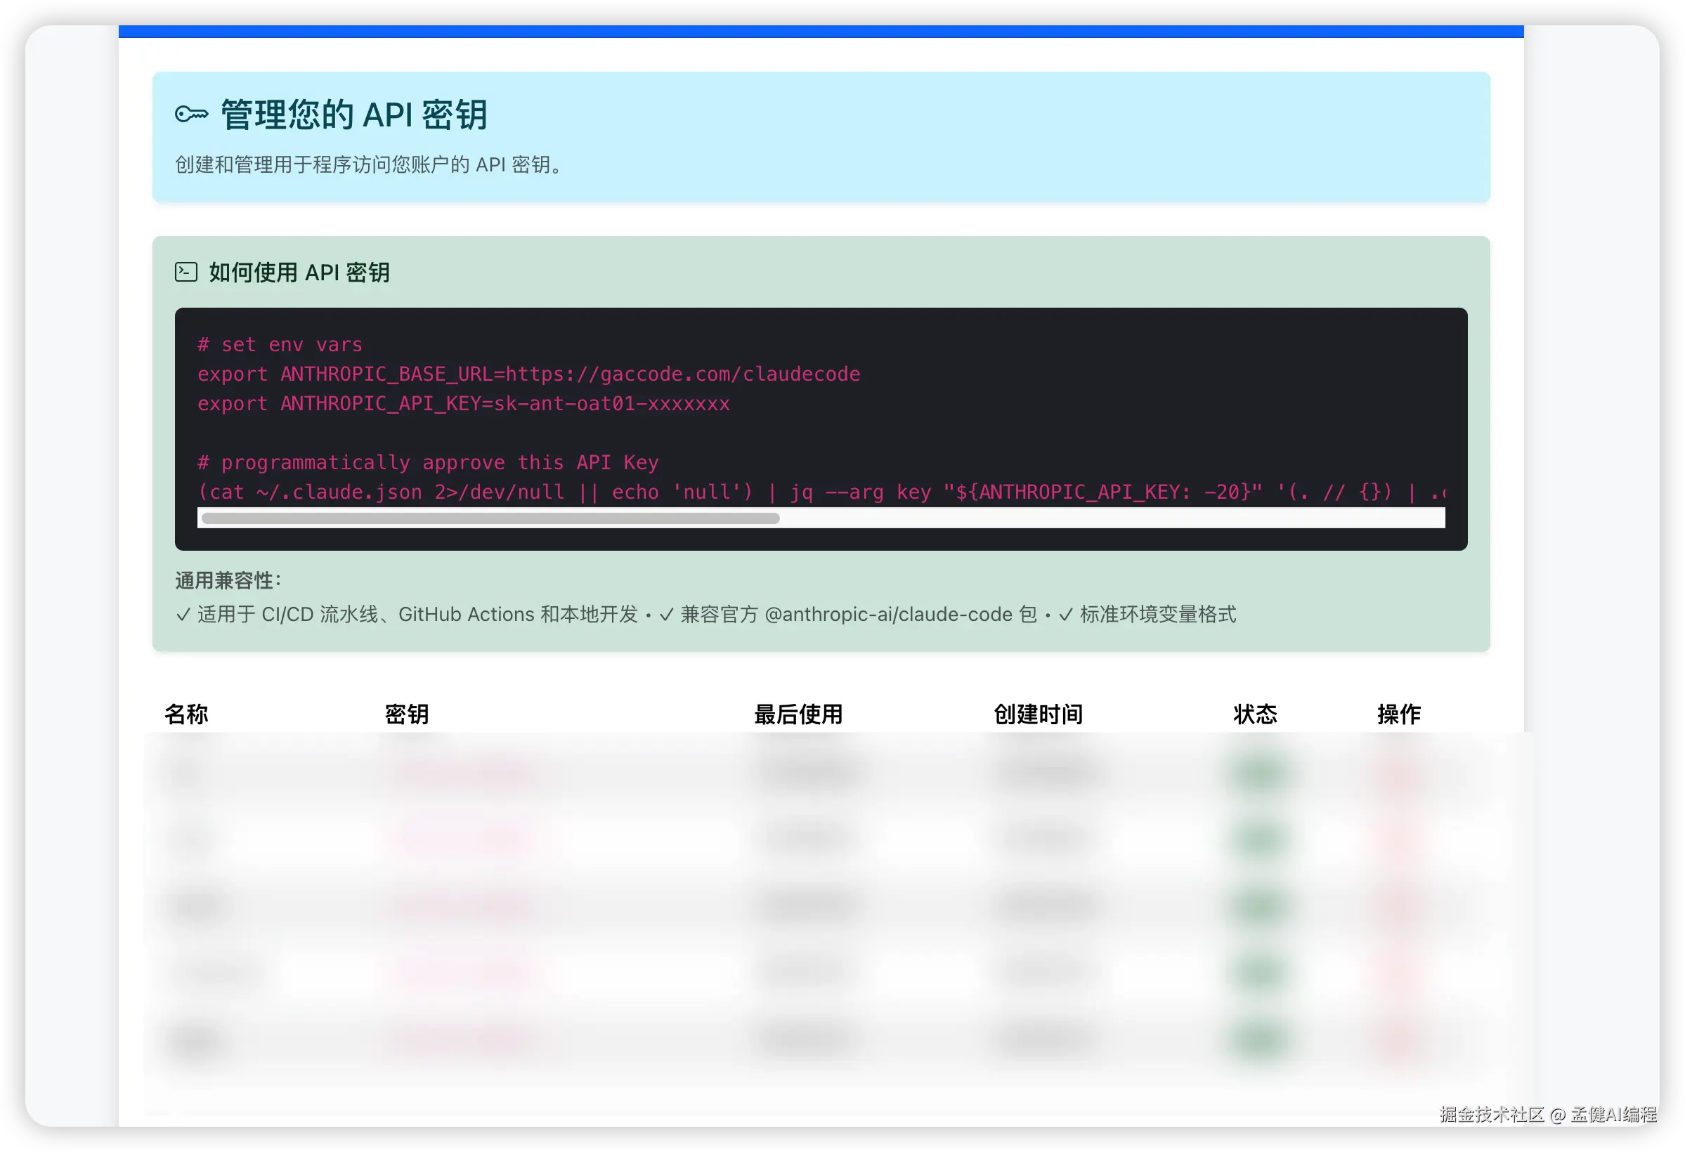The height and width of the screenshot is (1152, 1685).
Task: Click the 创建时间 column header
Action: (1038, 714)
